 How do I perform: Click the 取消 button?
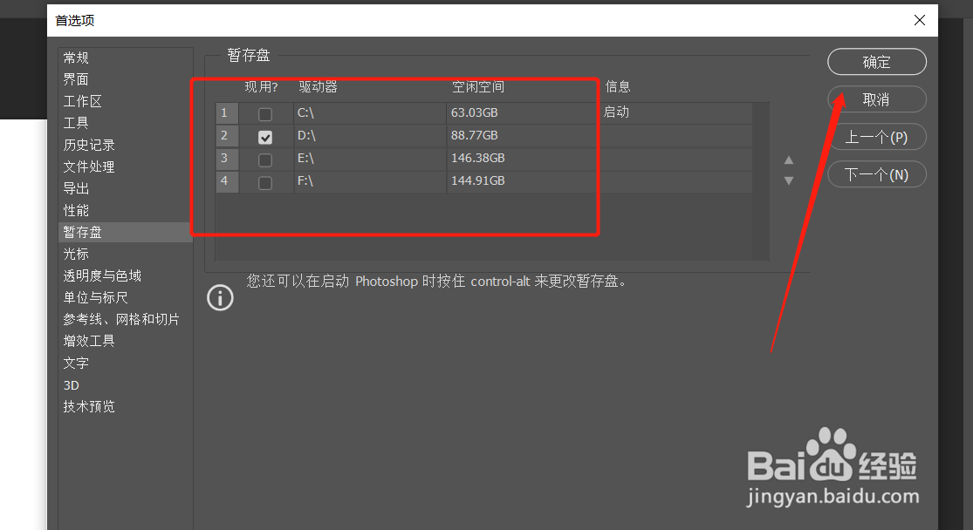pyautogui.click(x=877, y=99)
